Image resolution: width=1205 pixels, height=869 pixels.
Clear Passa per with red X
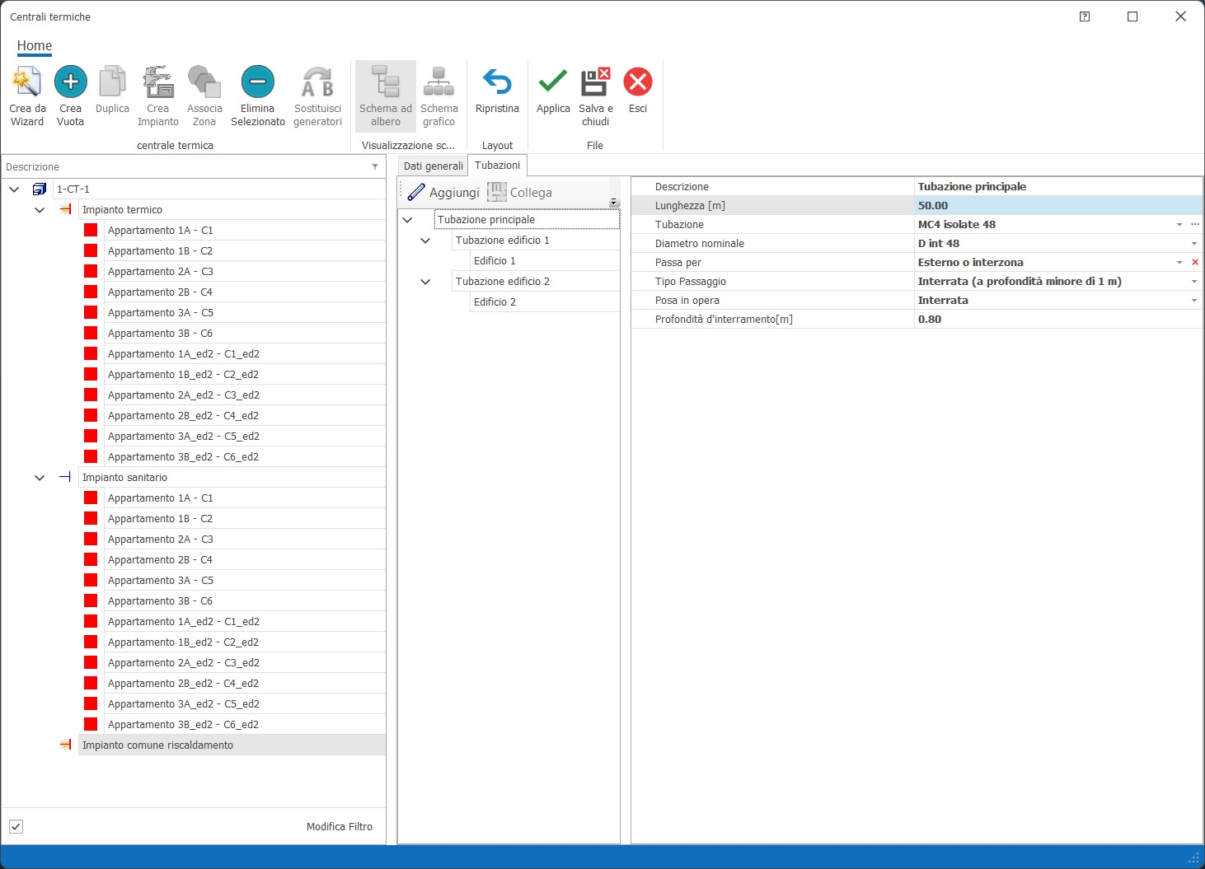[1194, 263]
